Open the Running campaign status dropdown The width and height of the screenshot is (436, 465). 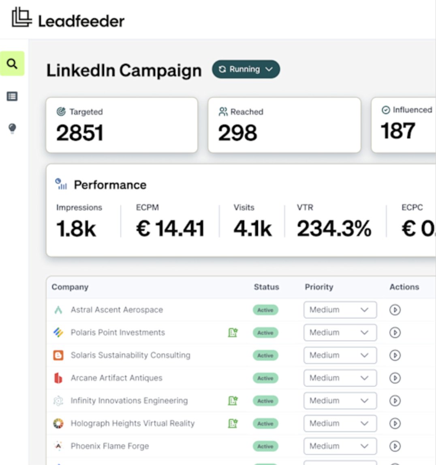coord(246,69)
